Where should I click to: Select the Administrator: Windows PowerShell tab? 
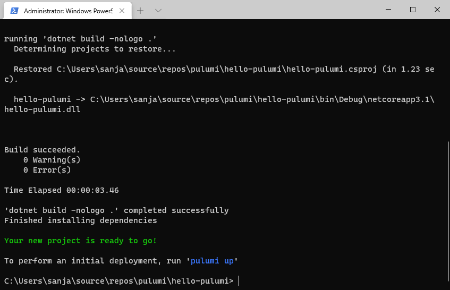point(67,11)
